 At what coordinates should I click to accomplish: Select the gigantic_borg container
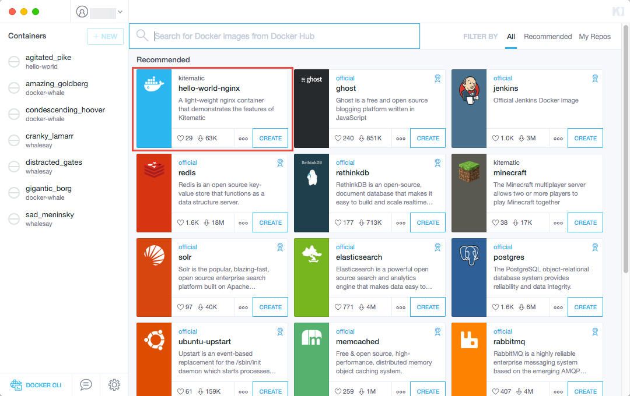(64, 193)
